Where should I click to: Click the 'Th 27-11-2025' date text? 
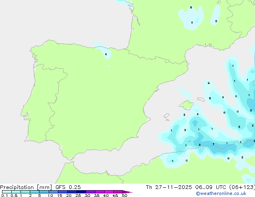pyautogui.click(x=169, y=187)
